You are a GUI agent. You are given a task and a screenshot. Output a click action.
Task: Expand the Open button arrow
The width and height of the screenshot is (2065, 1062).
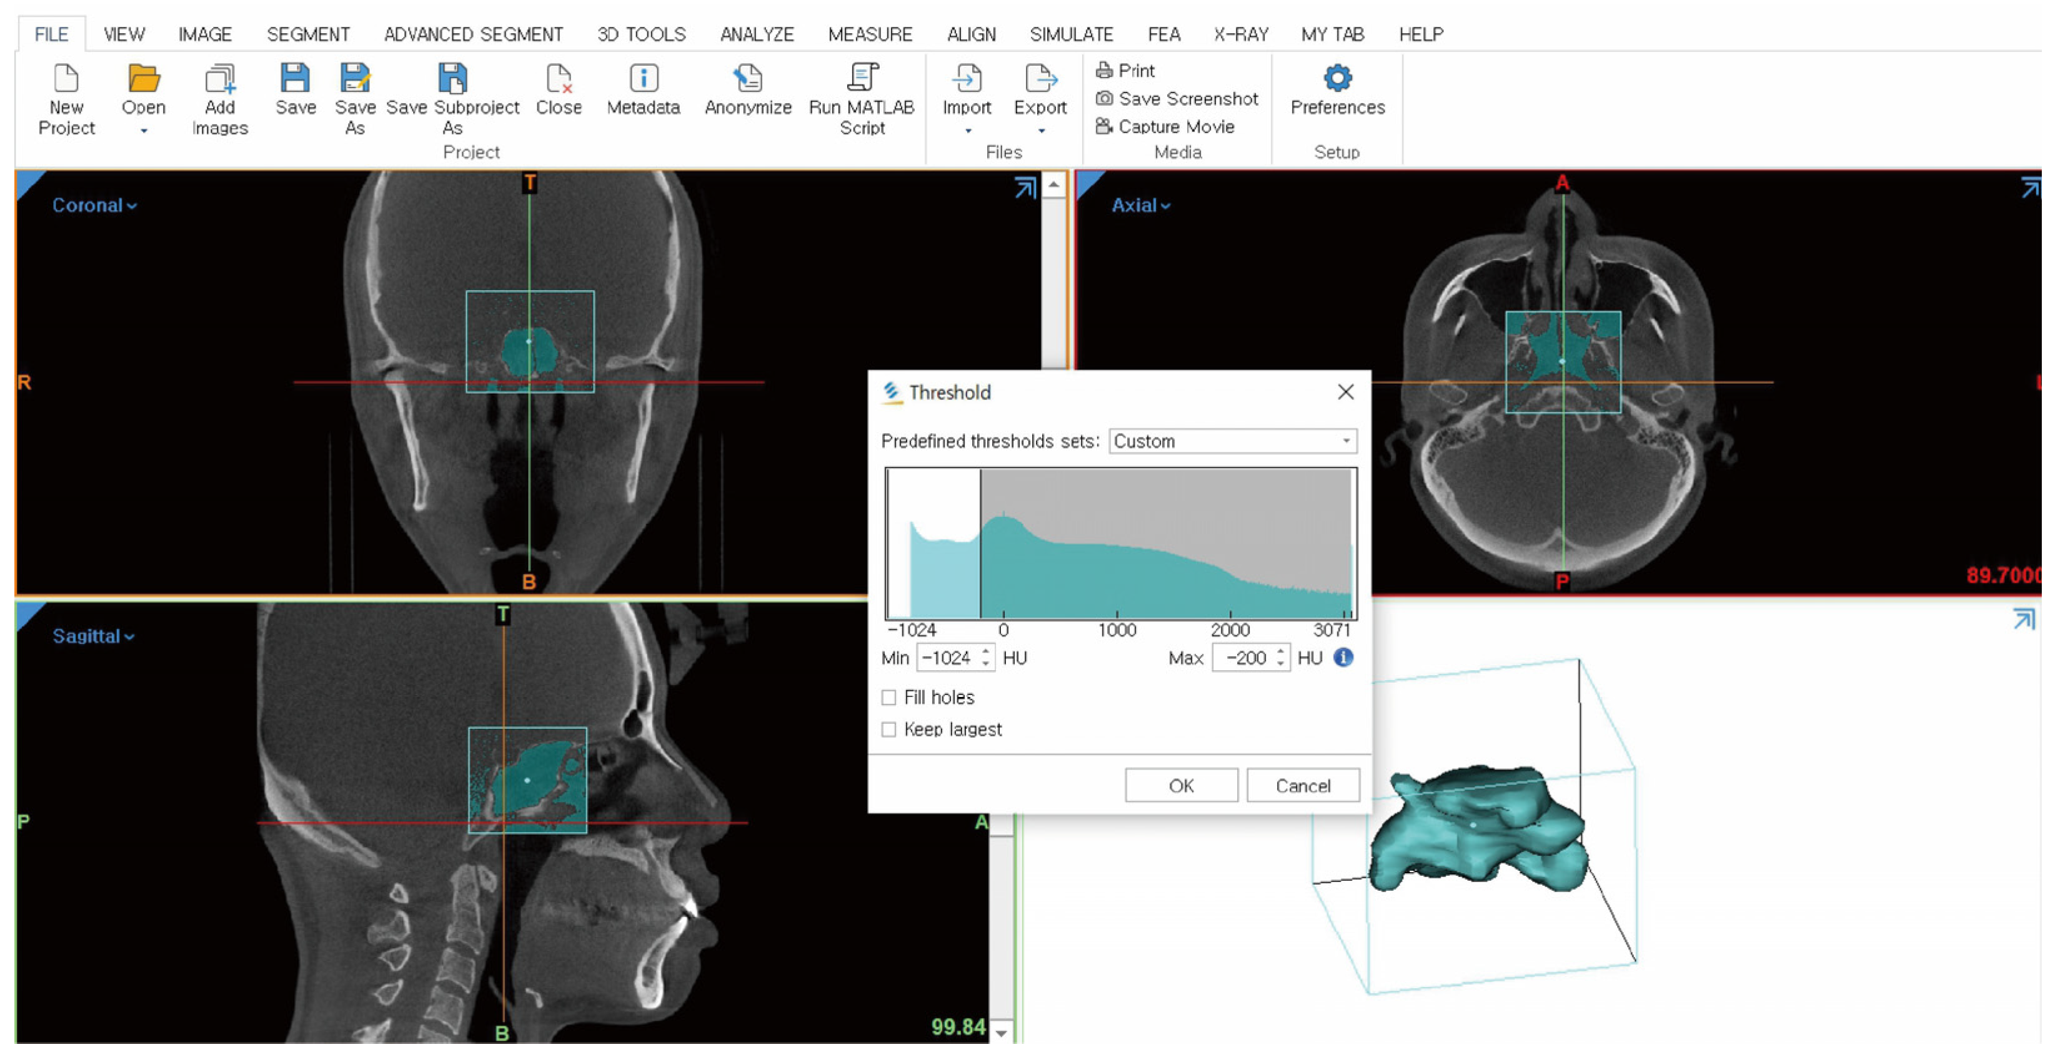pyautogui.click(x=144, y=131)
